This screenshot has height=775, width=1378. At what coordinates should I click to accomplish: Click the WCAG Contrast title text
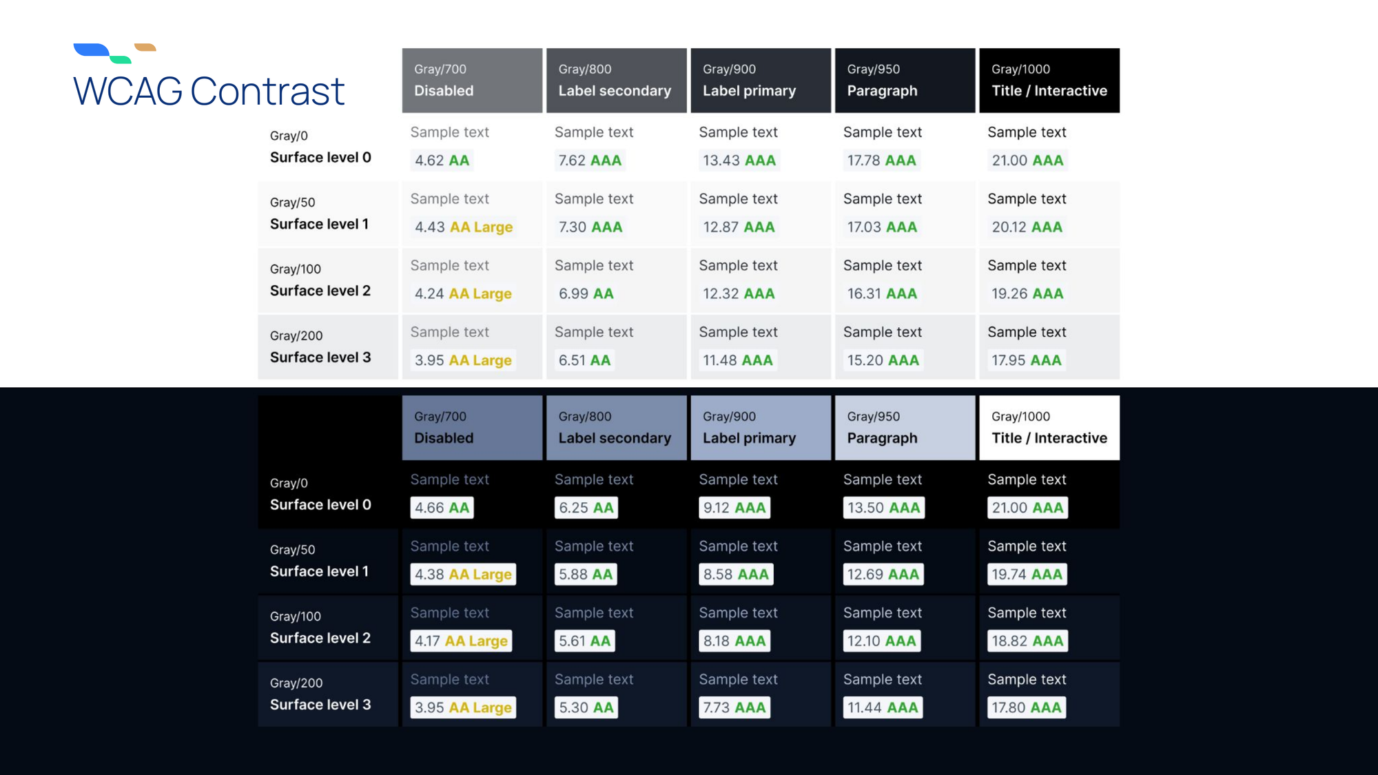click(208, 92)
